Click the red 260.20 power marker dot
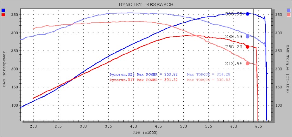 tap(248, 47)
